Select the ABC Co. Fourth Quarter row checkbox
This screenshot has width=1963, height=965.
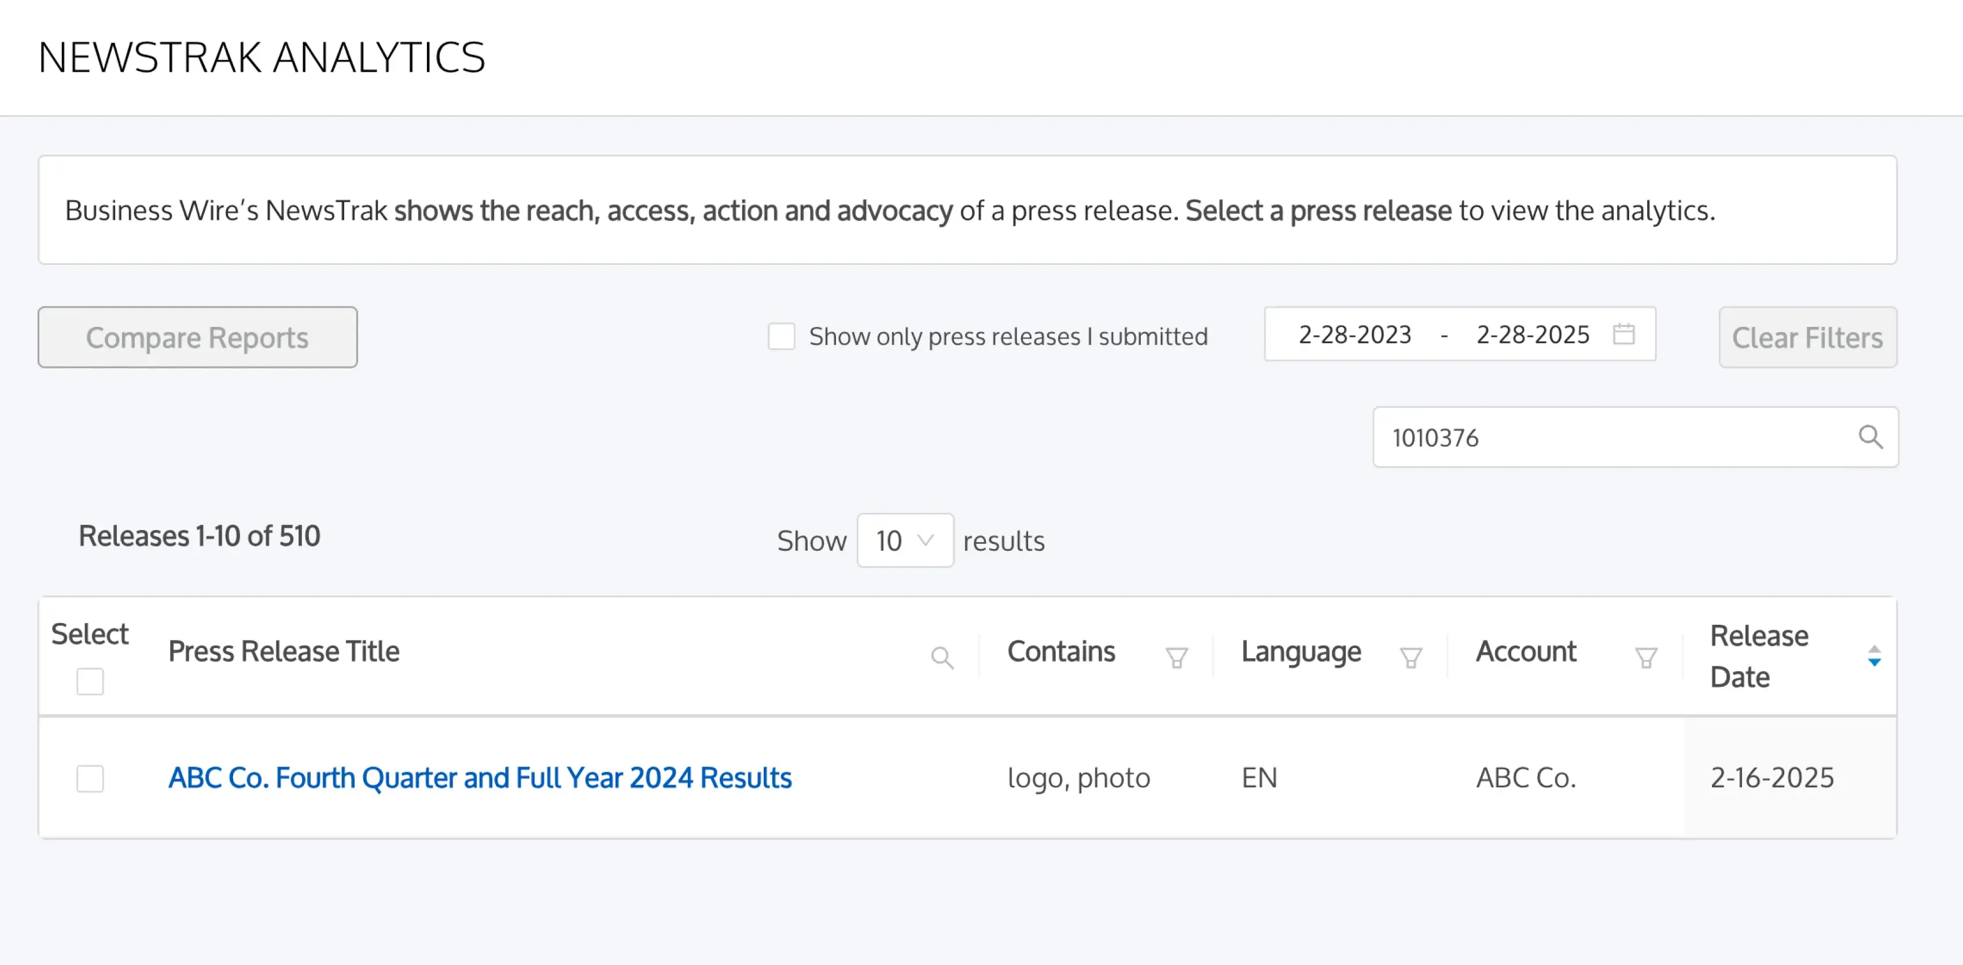[90, 778]
